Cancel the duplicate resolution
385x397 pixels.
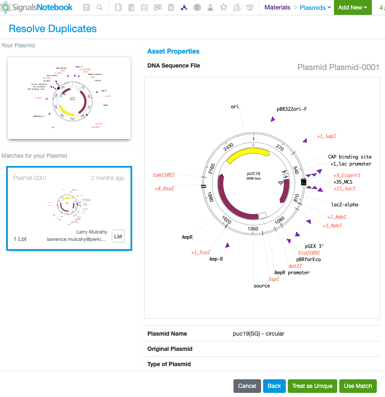coord(247,386)
